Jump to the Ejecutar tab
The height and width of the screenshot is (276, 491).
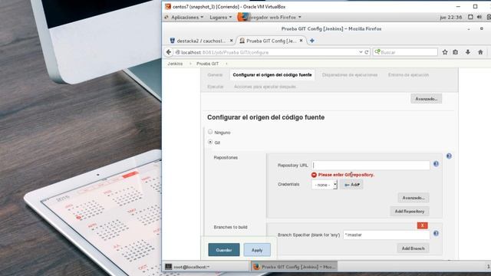[216, 87]
